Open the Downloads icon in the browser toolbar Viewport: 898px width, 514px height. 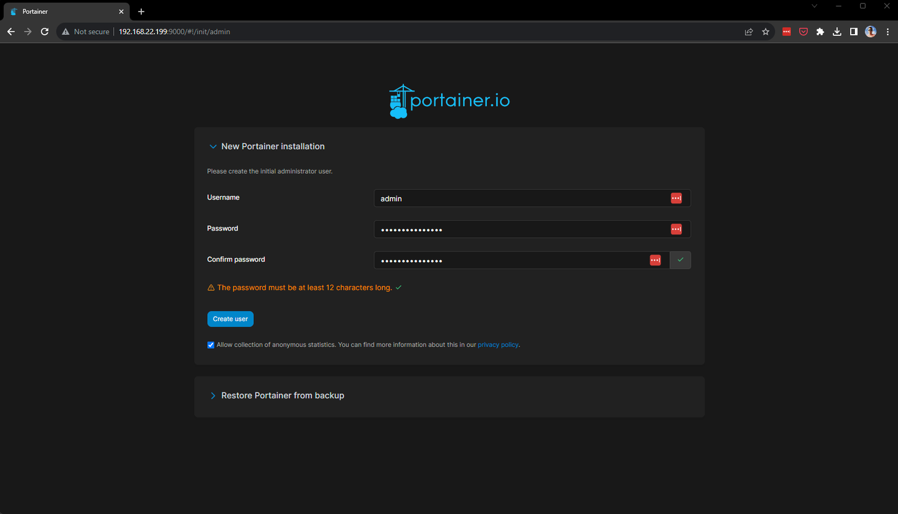coord(836,31)
